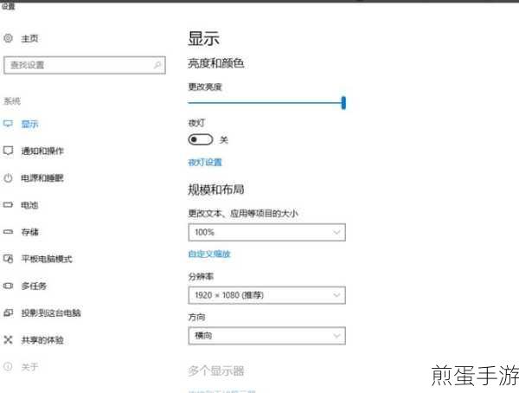Open the 100% scaling dropdown

[266, 232]
